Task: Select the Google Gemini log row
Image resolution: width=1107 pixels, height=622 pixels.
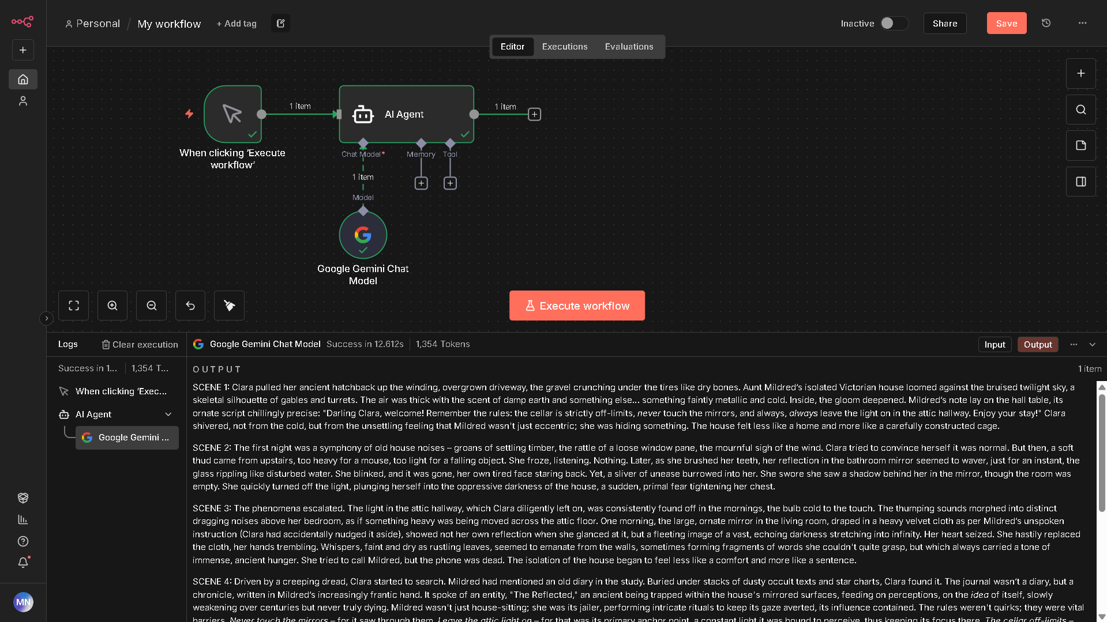Action: (x=127, y=438)
